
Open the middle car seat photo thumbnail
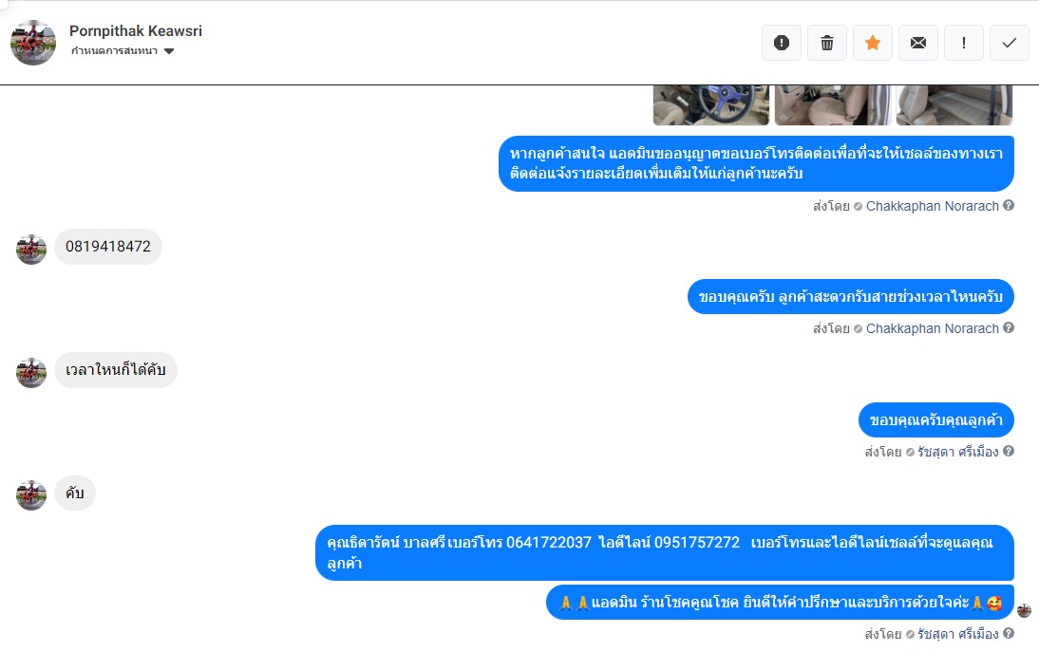click(x=833, y=104)
